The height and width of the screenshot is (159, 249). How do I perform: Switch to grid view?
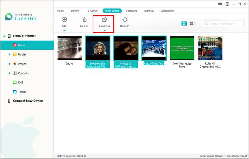coord(184,23)
